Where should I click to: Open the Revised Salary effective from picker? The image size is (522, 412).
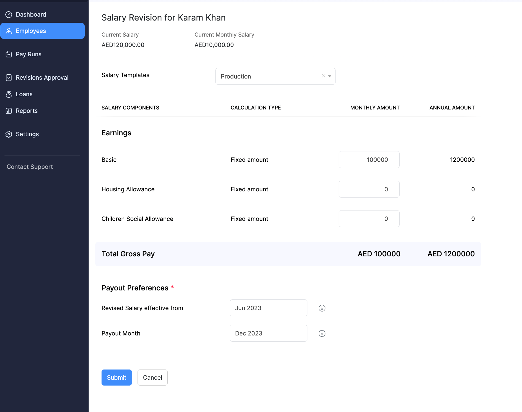268,308
